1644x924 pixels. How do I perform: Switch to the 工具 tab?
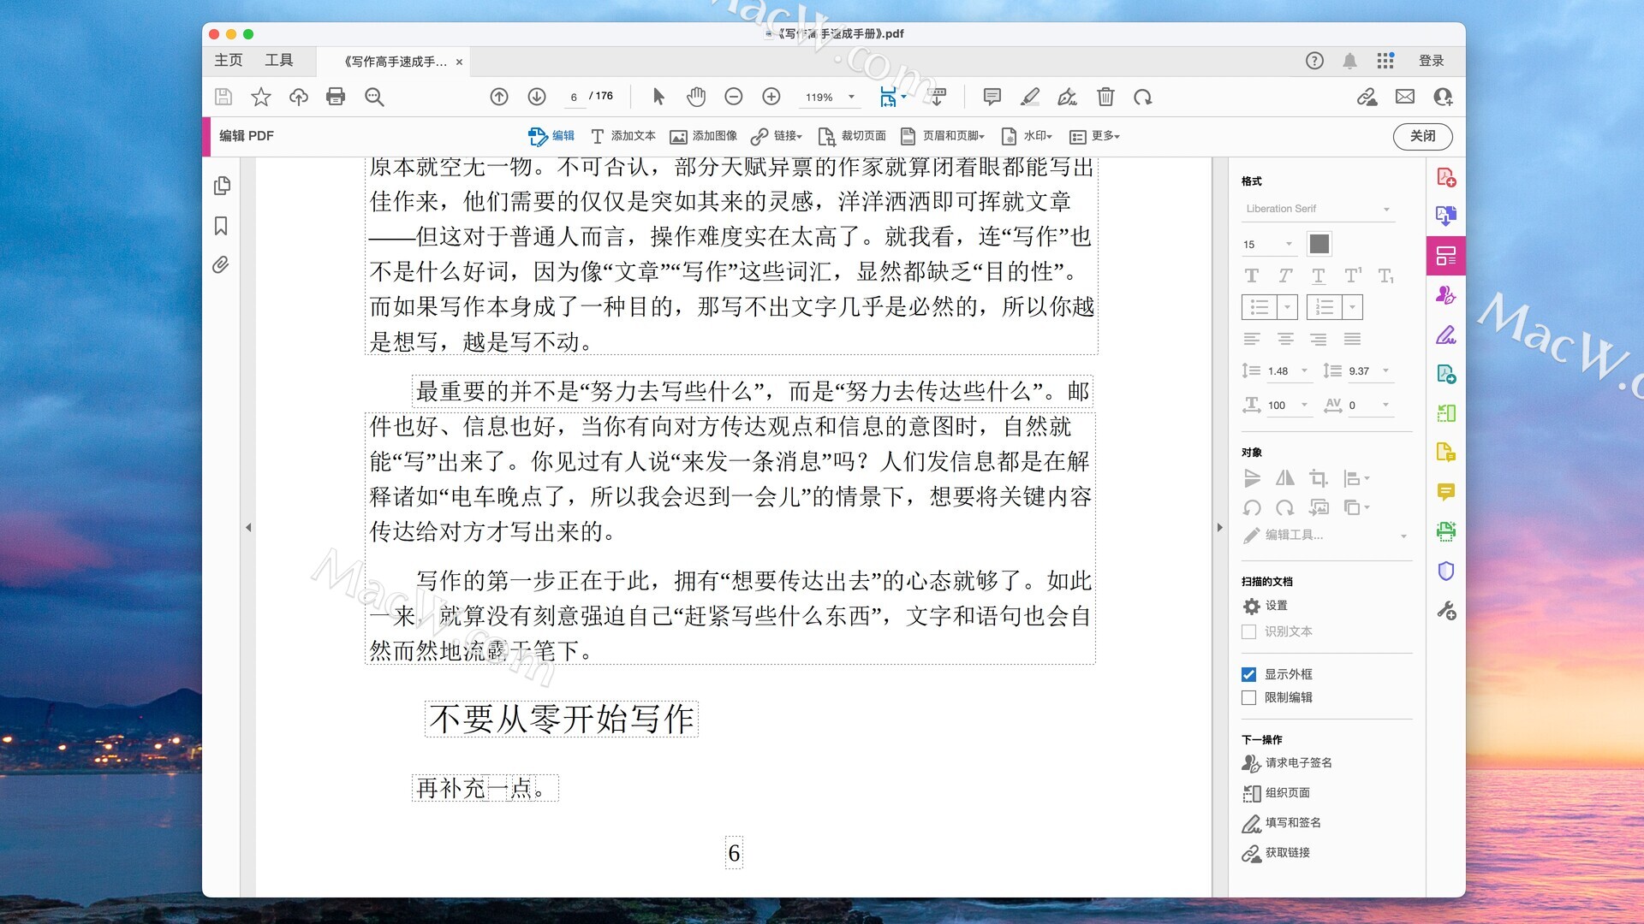279,60
